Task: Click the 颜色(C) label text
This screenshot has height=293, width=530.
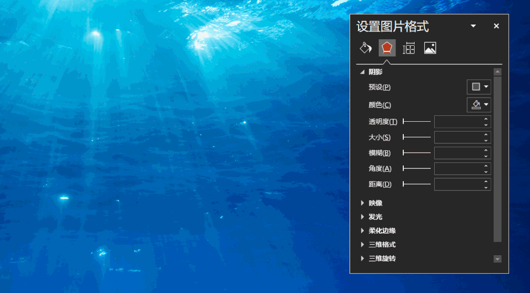Action: pos(380,105)
